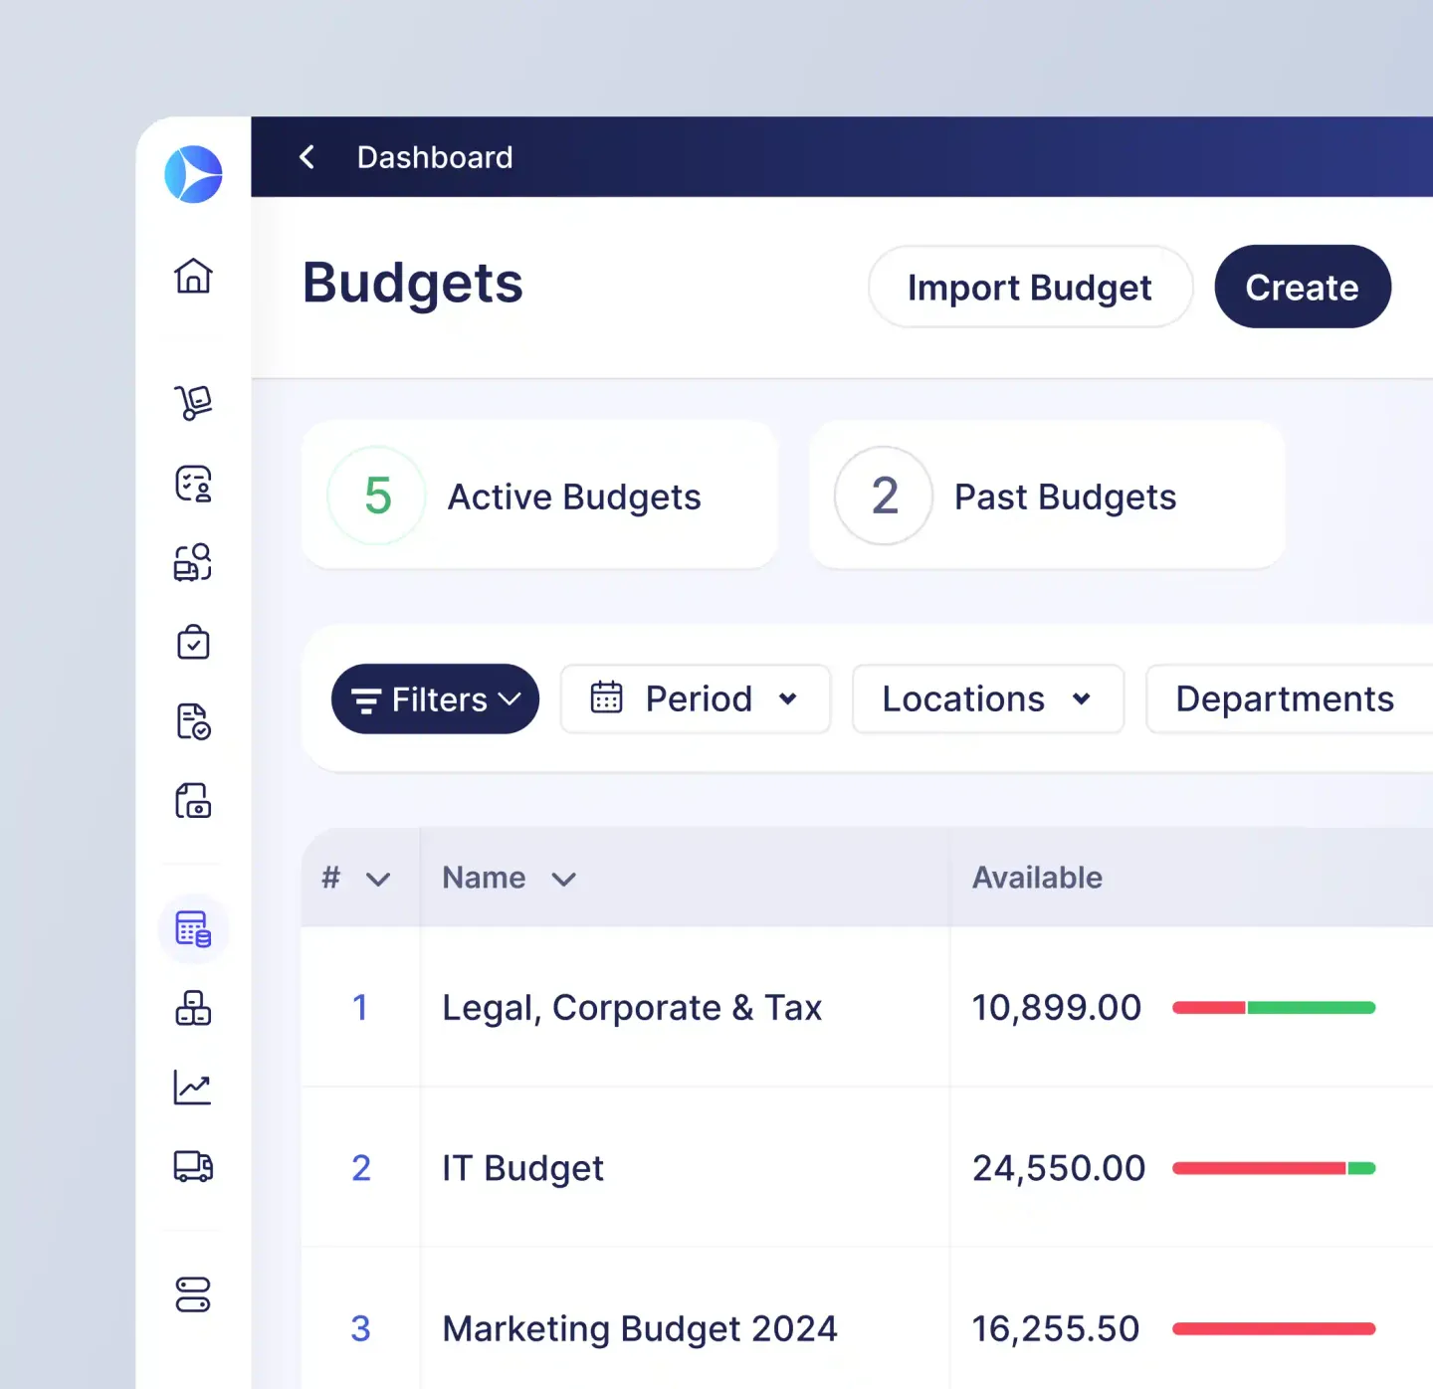Viewport: 1433px width, 1389px height.
Task: Switch to Active Budgets tab
Action: pos(539,496)
